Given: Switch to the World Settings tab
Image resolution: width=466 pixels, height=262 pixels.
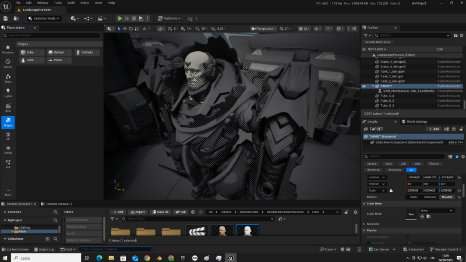Looking at the screenshot, I should (414, 122).
